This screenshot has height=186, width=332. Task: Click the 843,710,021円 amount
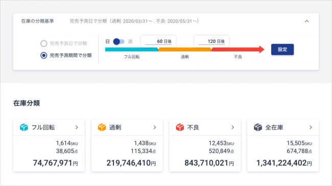pos(209,163)
